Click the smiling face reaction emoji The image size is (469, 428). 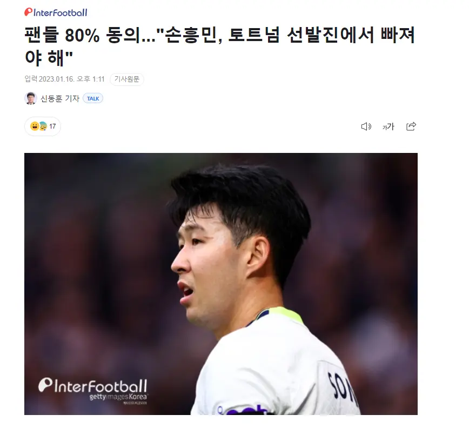pos(35,126)
